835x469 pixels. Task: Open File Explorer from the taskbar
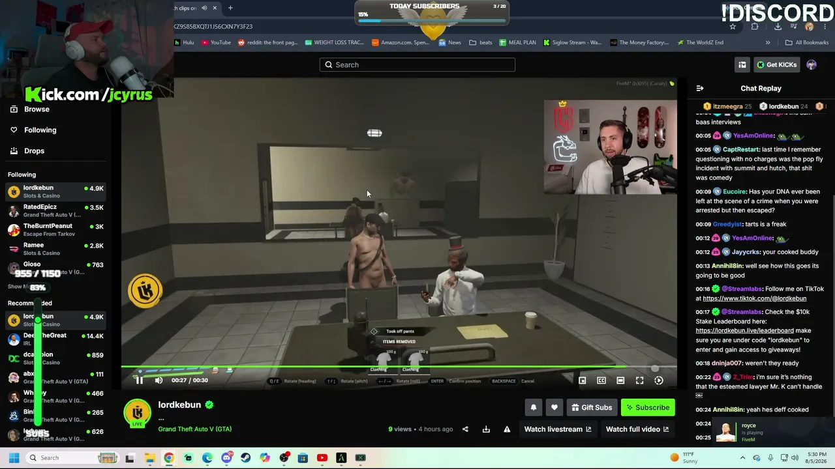click(149, 458)
